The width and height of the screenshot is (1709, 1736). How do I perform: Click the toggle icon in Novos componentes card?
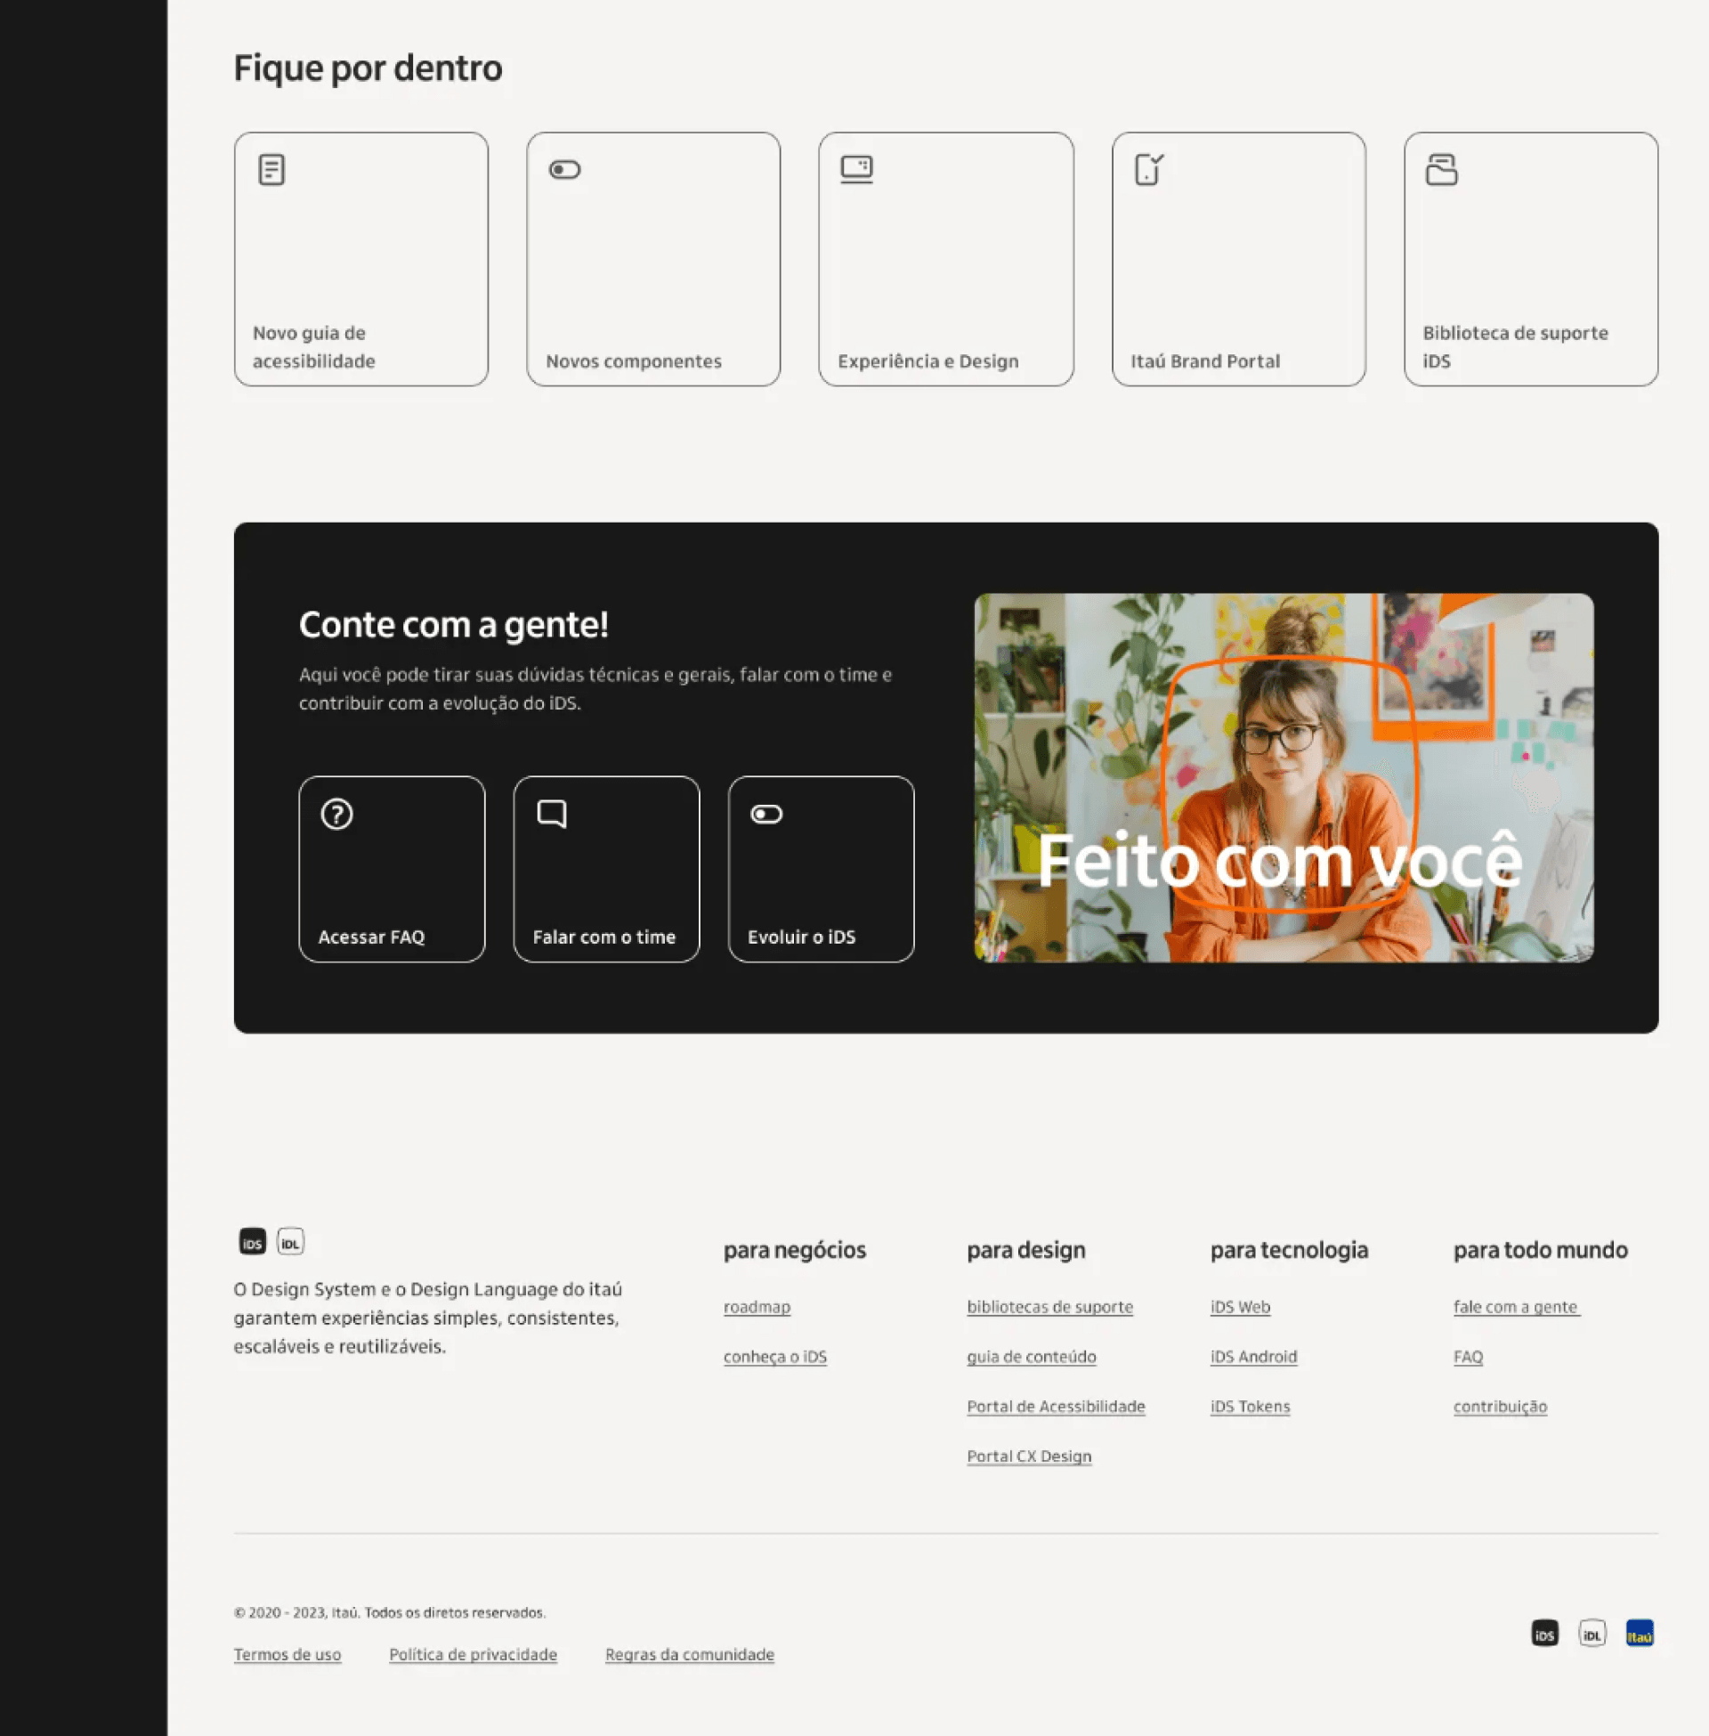564,169
